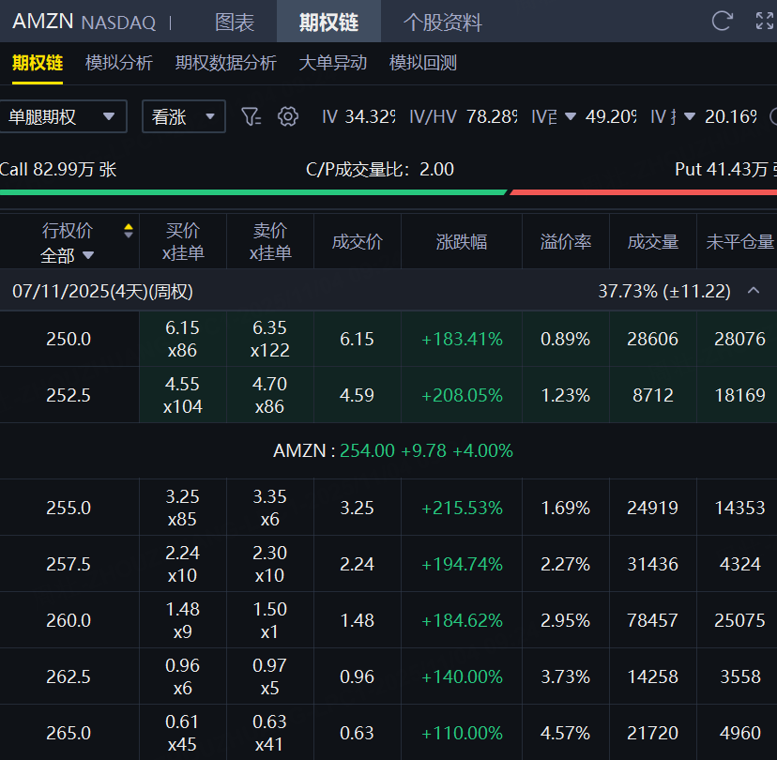Click red Put volume bar
This screenshot has height=760, width=777.
644,192
